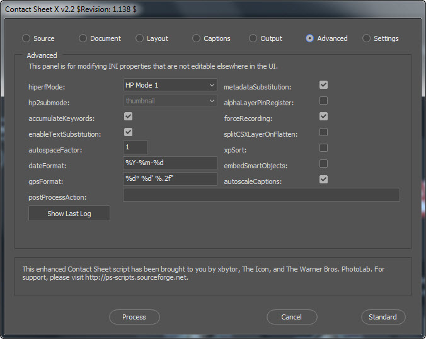Image resolution: width=426 pixels, height=339 pixels.
Task: Disable the metadataSubstitution checkbox
Action: click(323, 85)
